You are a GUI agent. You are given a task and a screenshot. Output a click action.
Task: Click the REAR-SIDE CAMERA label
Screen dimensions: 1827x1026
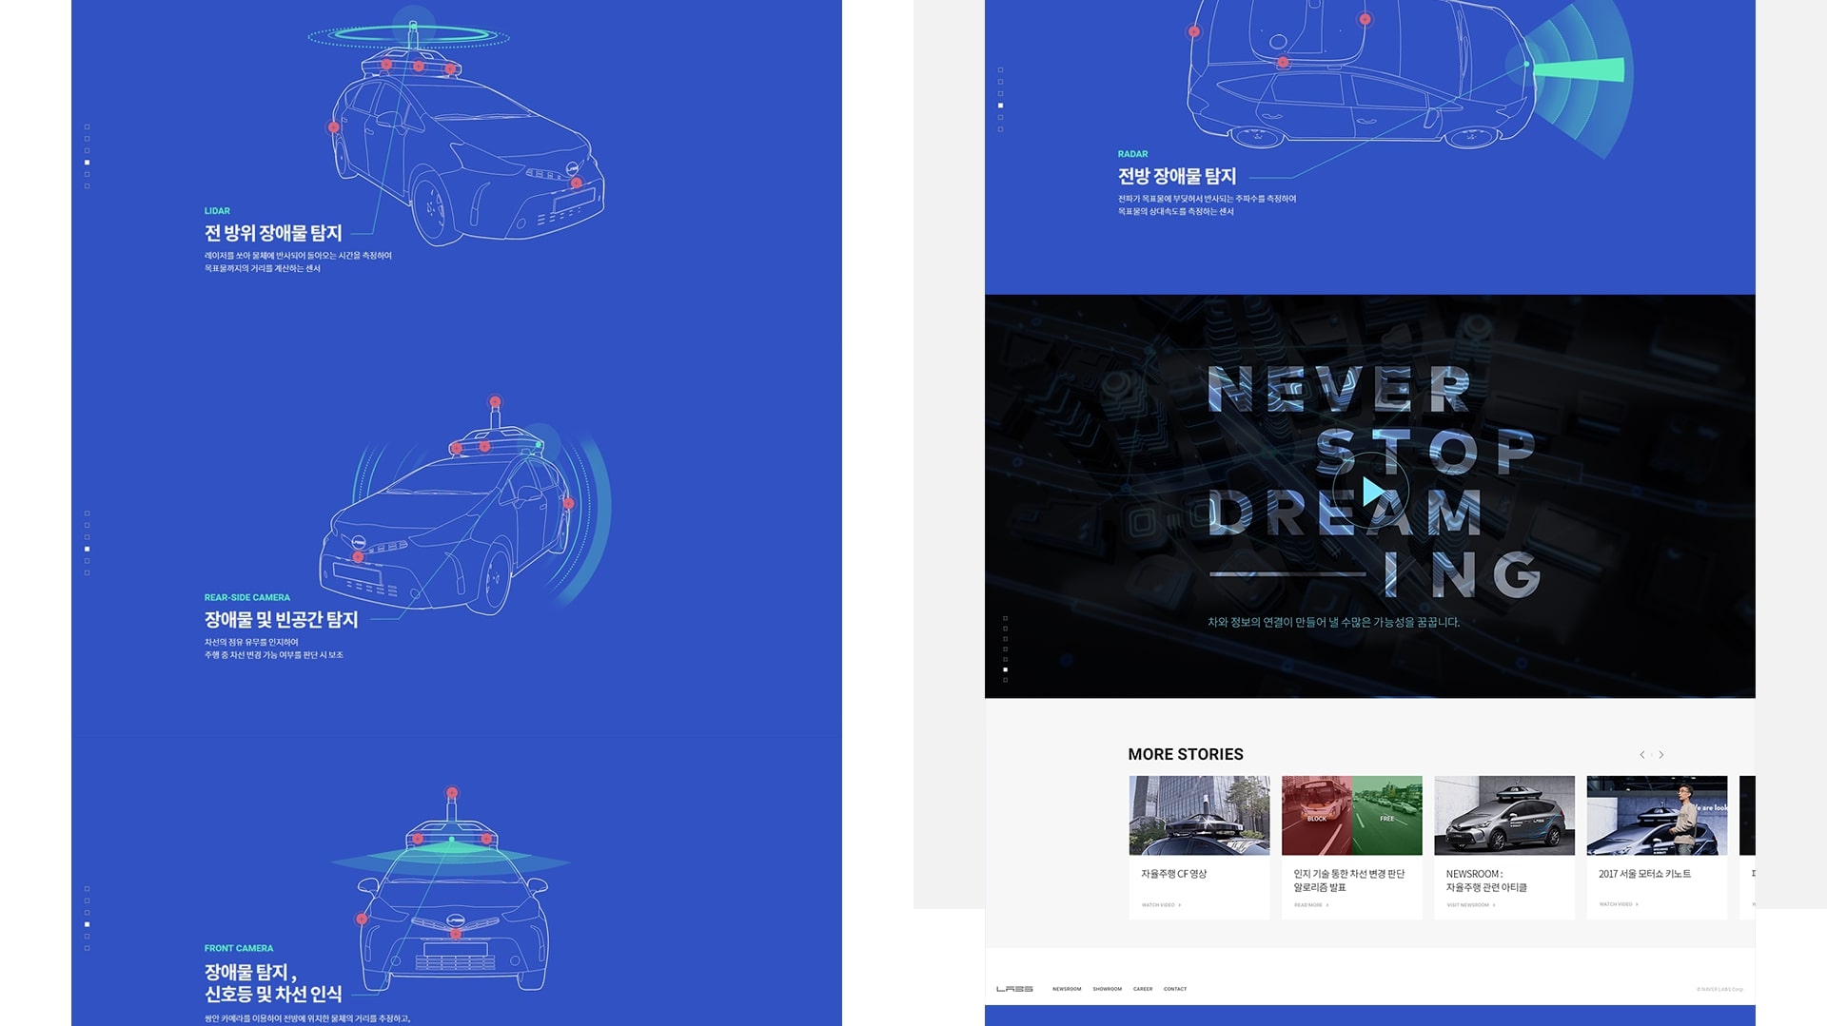click(x=247, y=597)
